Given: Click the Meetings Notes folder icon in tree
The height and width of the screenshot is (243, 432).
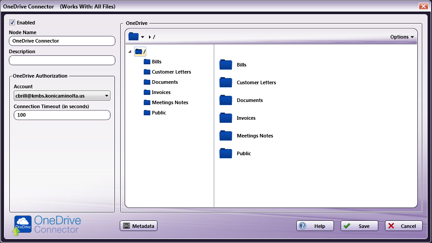Looking at the screenshot, I should [147, 102].
